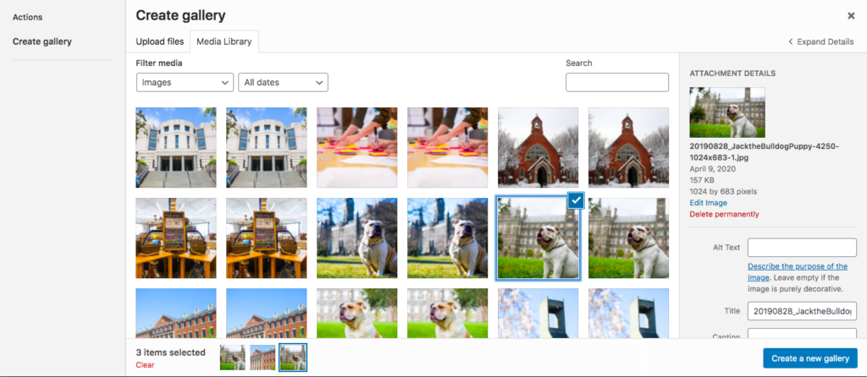Switch to the Upload files tab
This screenshot has width=867, height=377.
(x=160, y=41)
